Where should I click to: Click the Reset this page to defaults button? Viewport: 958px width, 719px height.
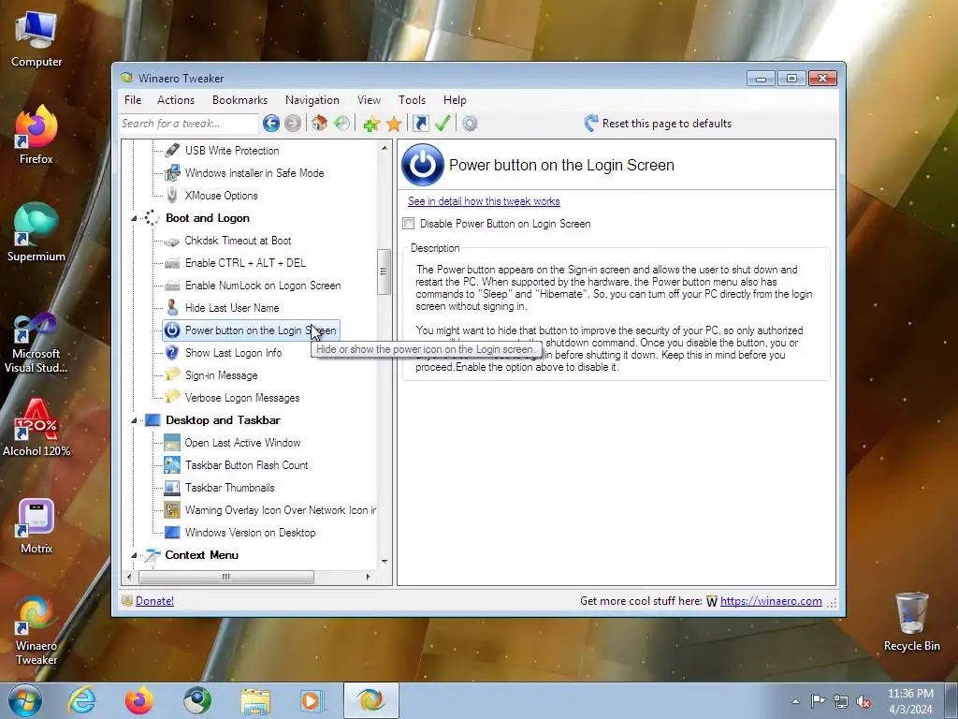click(x=658, y=124)
